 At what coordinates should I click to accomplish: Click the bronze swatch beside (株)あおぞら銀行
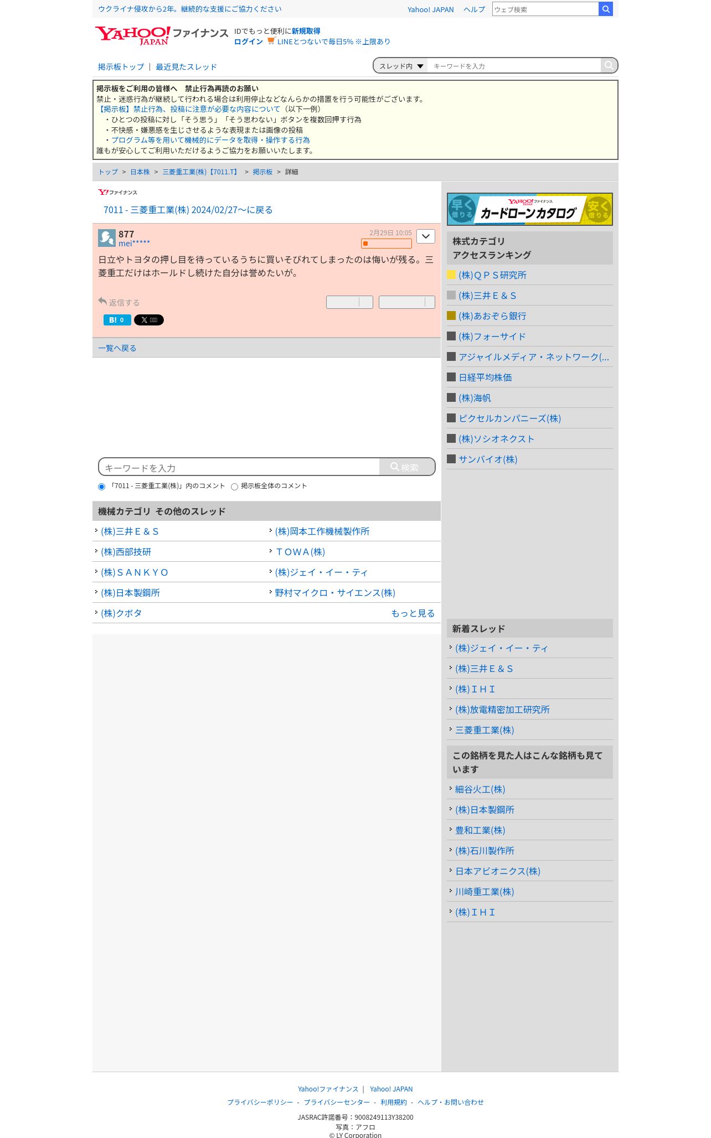(451, 315)
